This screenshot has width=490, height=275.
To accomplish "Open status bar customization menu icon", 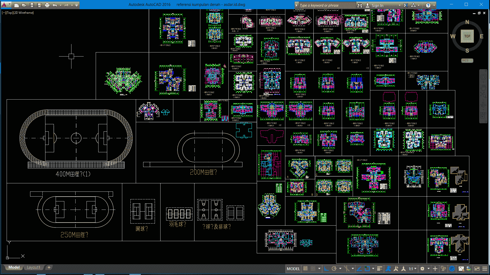I will [x=485, y=269].
